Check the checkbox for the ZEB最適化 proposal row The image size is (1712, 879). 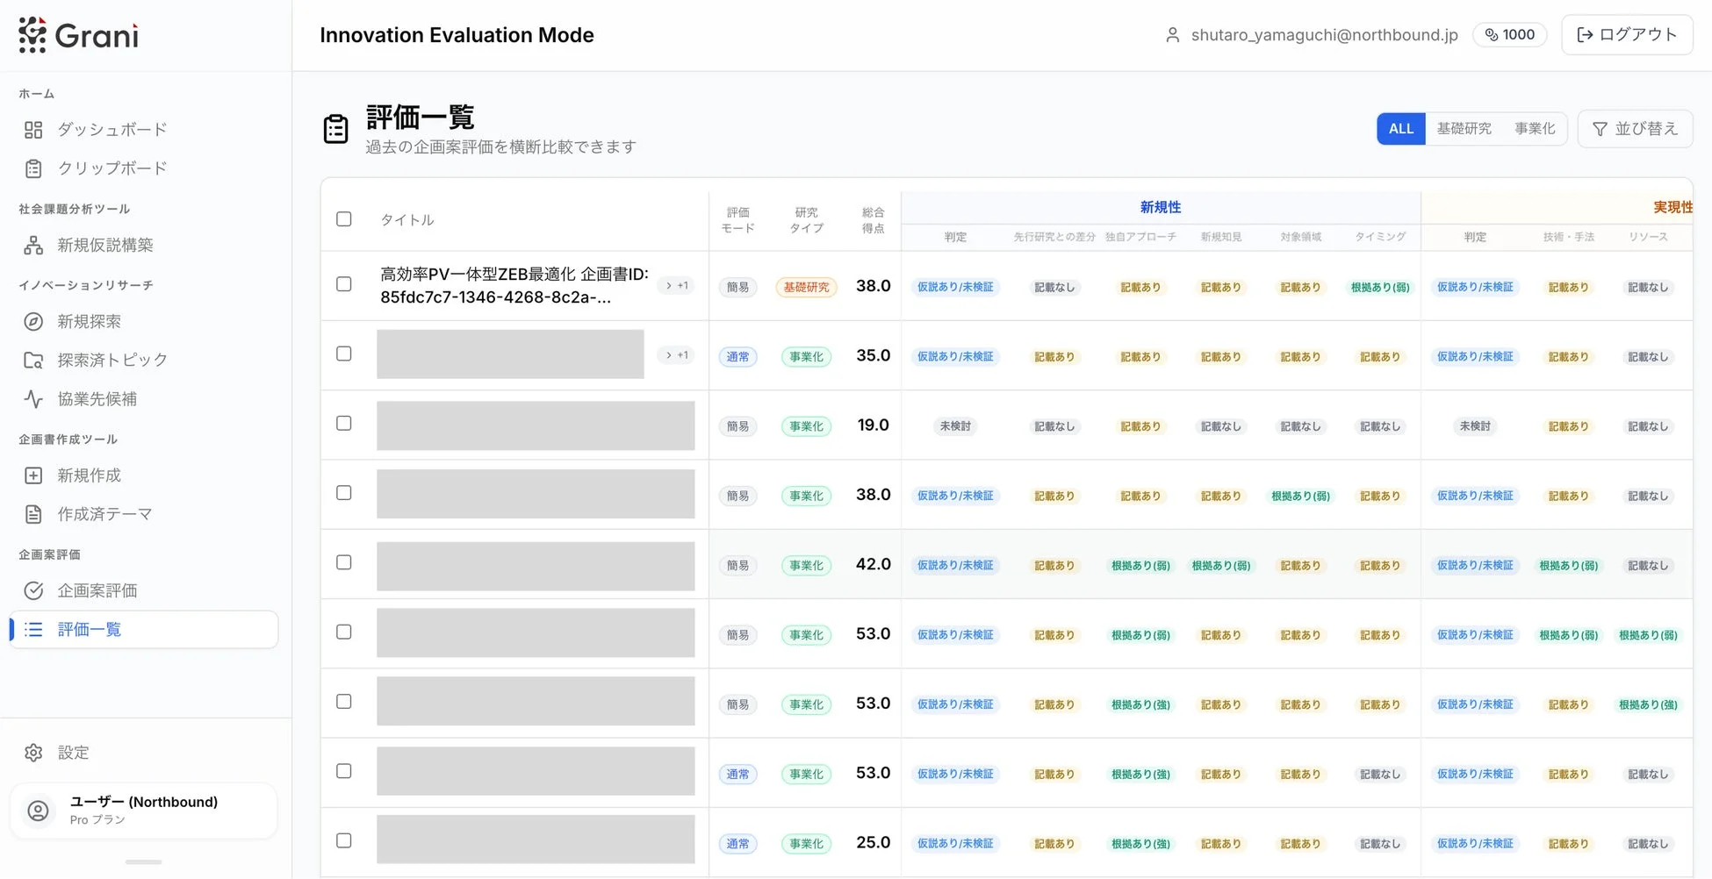[343, 285]
